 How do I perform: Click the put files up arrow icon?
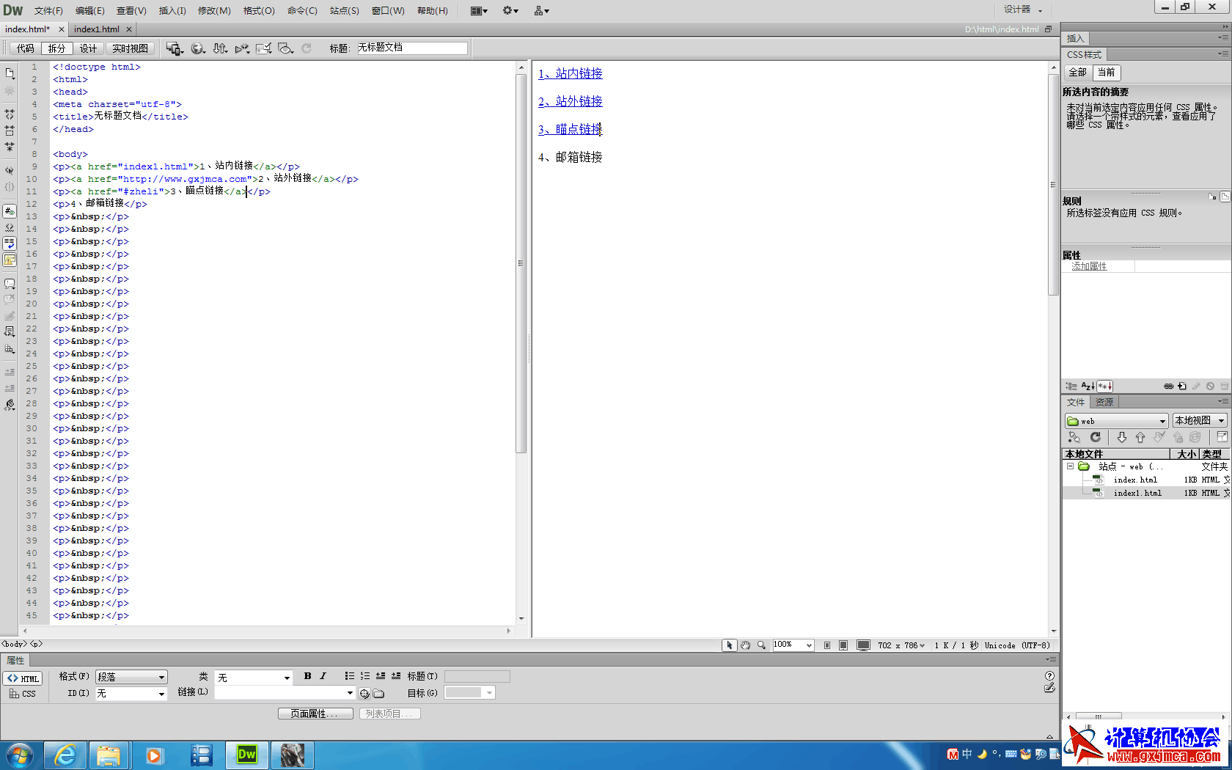(1140, 437)
